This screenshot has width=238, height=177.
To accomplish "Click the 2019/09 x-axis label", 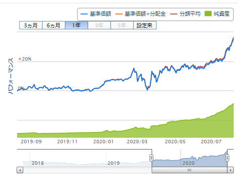I will coord(31,142).
